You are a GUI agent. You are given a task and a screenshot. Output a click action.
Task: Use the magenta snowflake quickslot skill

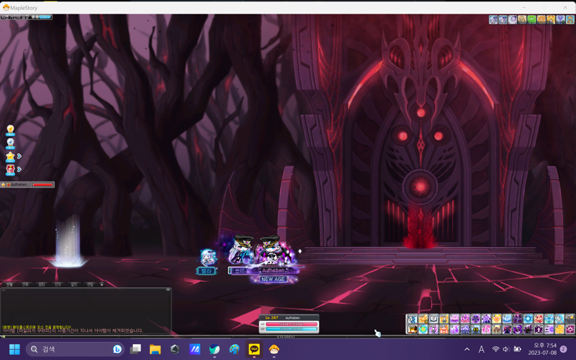(x=570, y=329)
